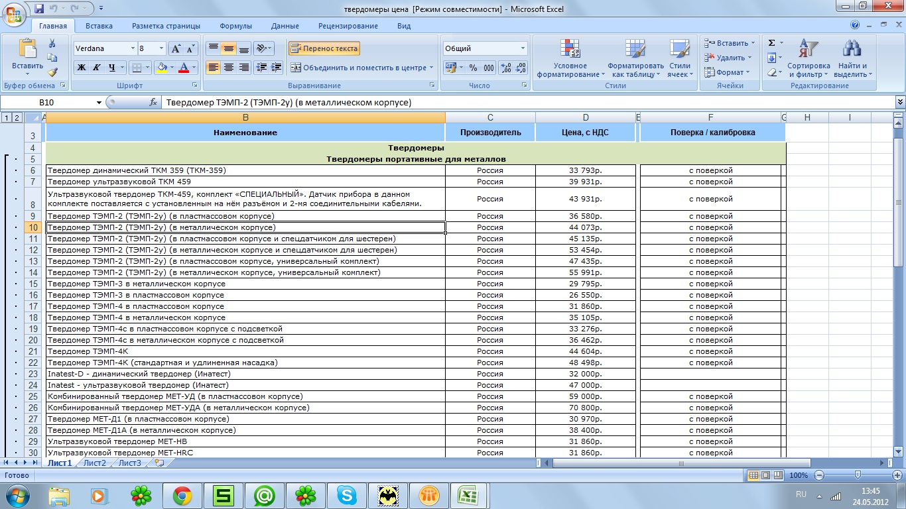
Task: Click the formula bar input field
Action: [524, 103]
